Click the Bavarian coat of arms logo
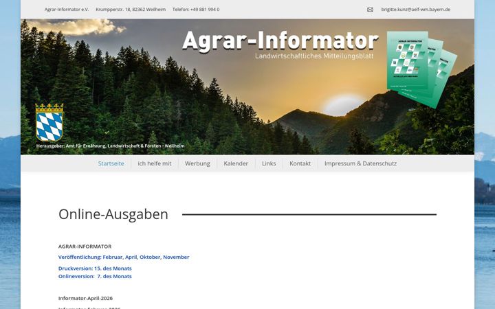495x309 pixels. (x=49, y=122)
